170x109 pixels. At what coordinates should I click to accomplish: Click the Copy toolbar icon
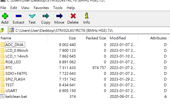46,16
